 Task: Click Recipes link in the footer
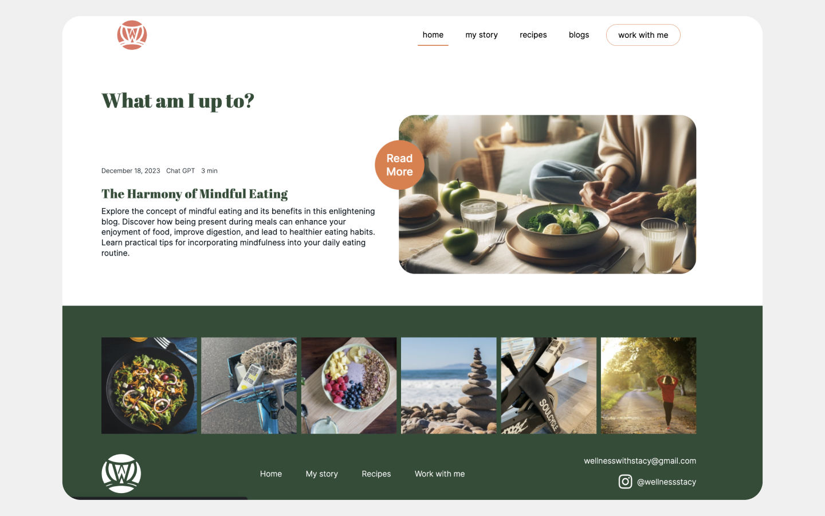pyautogui.click(x=376, y=474)
